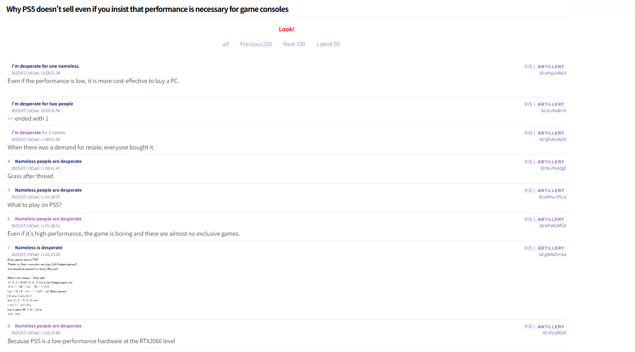Click text "ID:zLzNxB+i0"
635x352 pixels.
(x=554, y=111)
